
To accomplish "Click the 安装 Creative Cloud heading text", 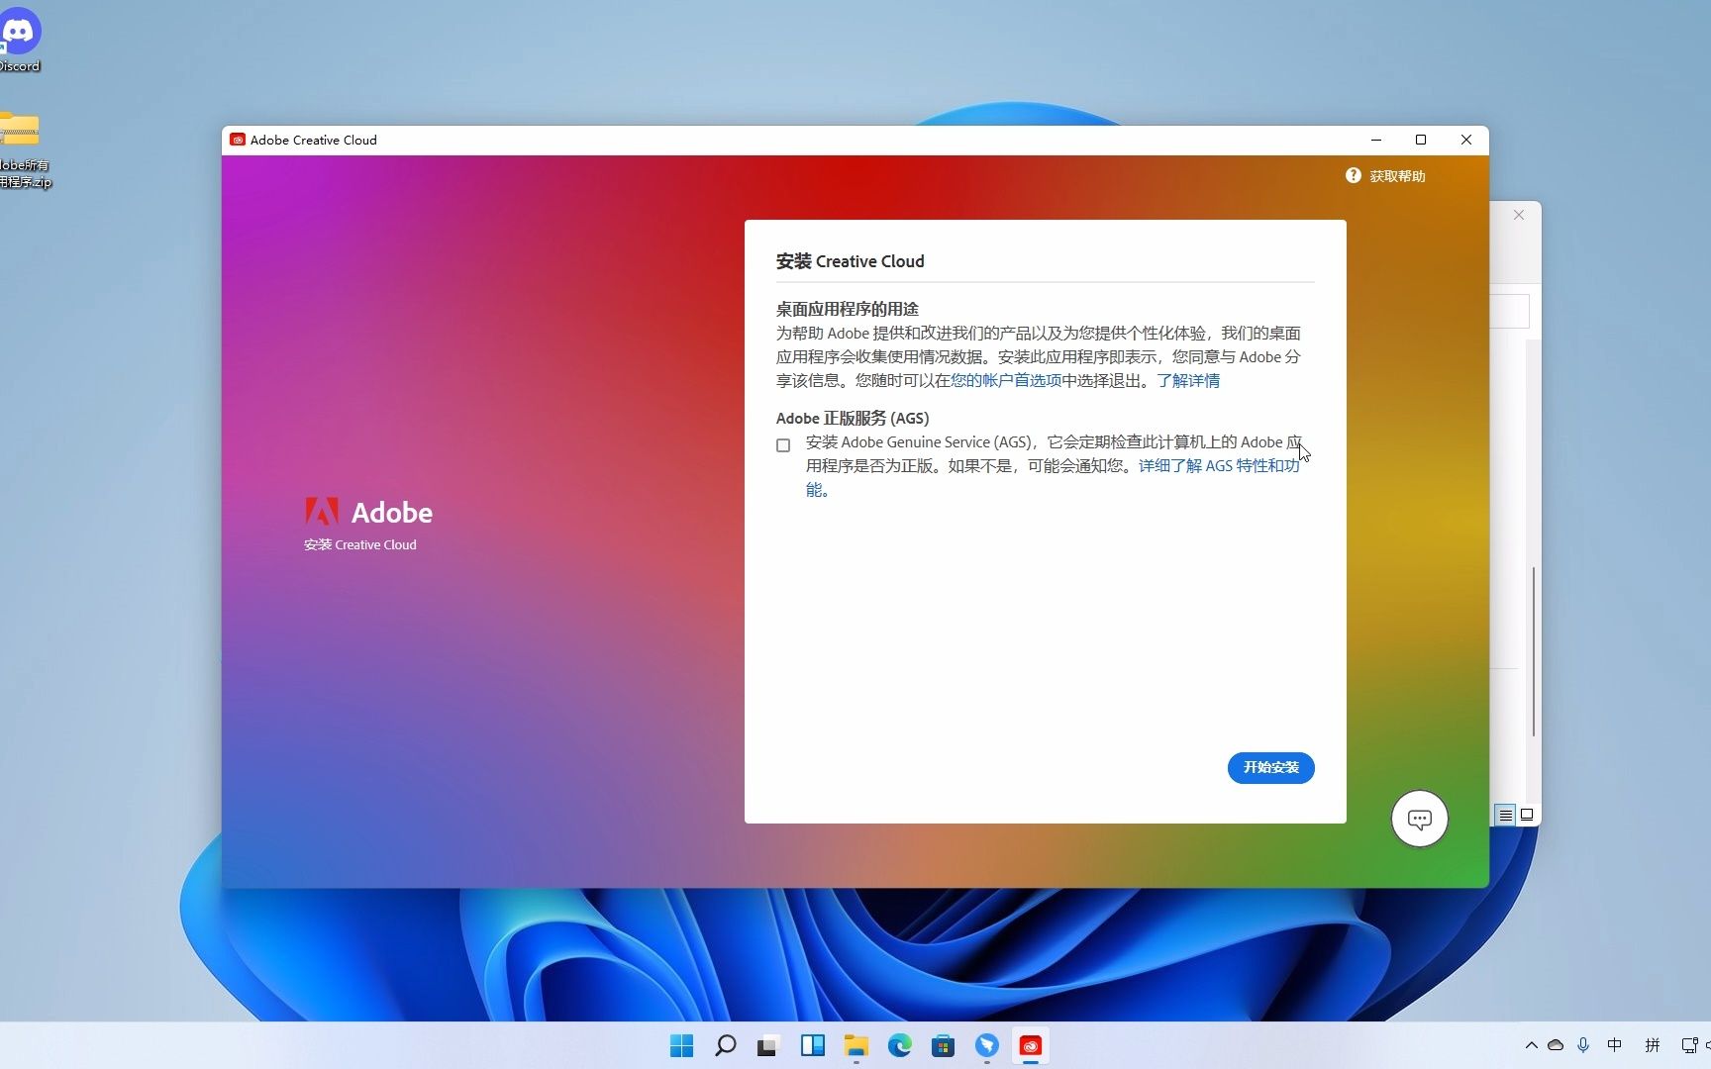I will [850, 261].
